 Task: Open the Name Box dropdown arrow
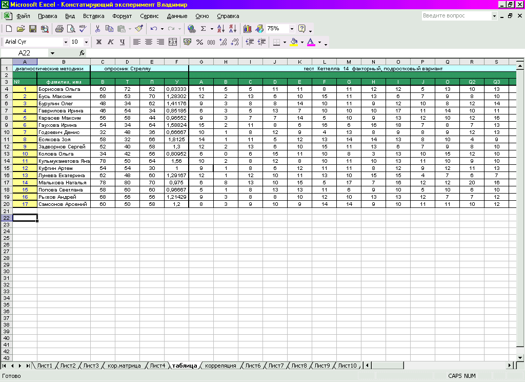52,53
